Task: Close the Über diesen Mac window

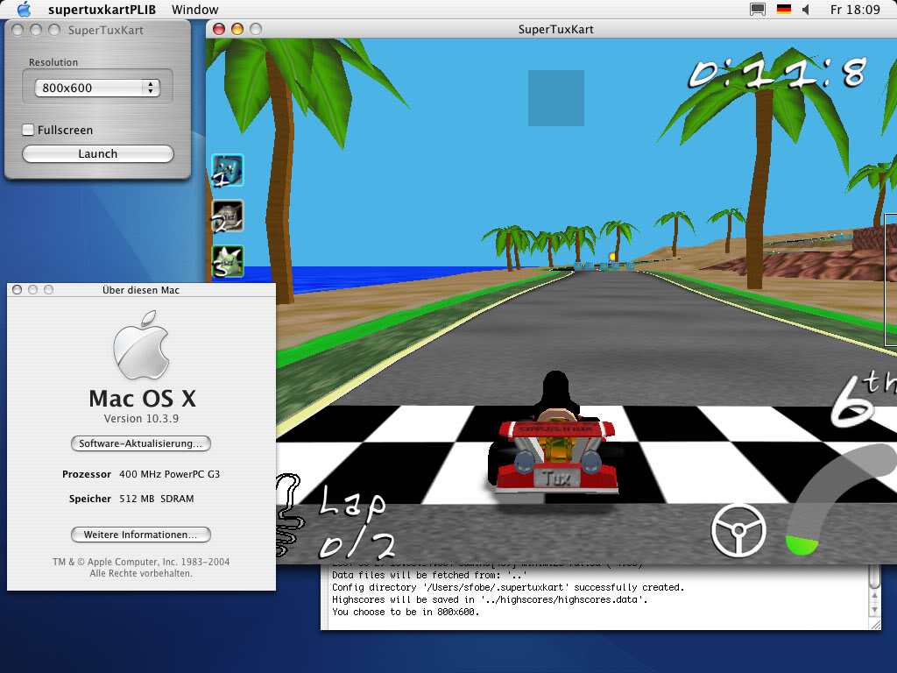Action: [18, 289]
